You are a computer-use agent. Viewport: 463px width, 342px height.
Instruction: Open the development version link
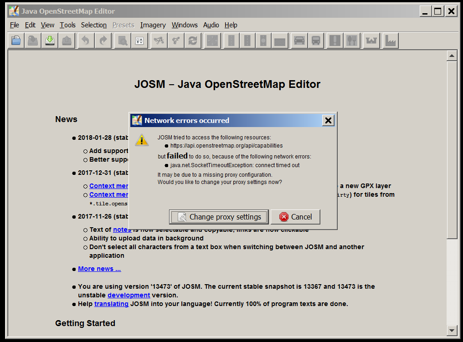click(x=128, y=295)
